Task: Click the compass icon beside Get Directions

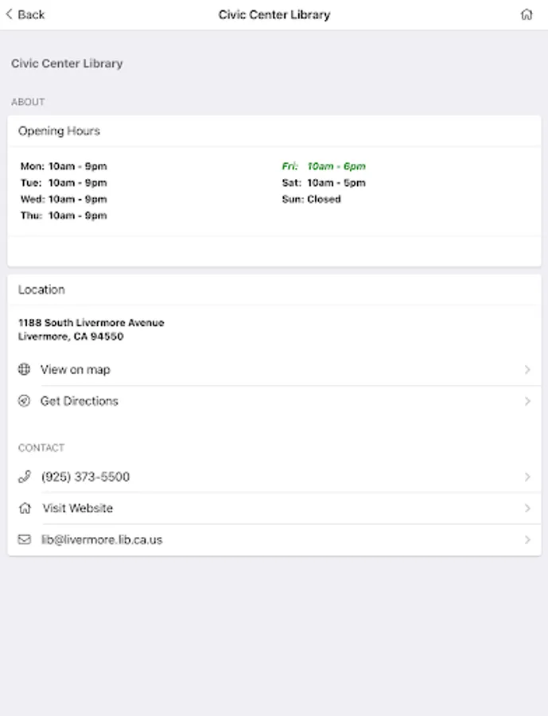Action: click(25, 401)
